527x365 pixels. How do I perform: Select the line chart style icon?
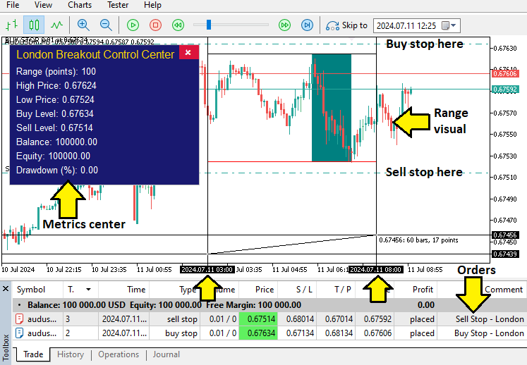[57, 25]
